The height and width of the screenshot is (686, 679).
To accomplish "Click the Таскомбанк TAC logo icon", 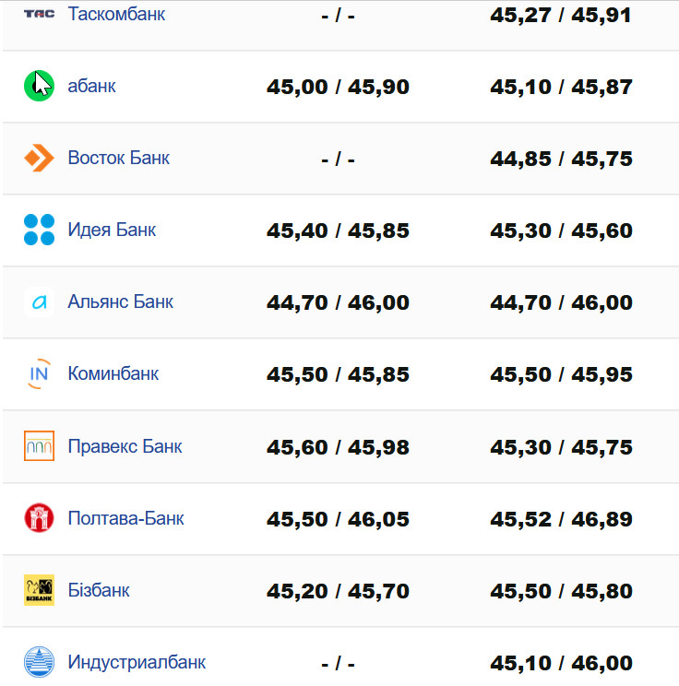I will click(39, 14).
